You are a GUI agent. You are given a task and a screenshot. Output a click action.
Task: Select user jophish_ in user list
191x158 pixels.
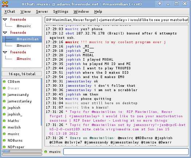(15, 114)
